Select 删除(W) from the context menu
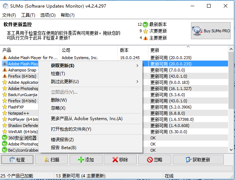This screenshot has height=180, width=235. click(x=59, y=100)
